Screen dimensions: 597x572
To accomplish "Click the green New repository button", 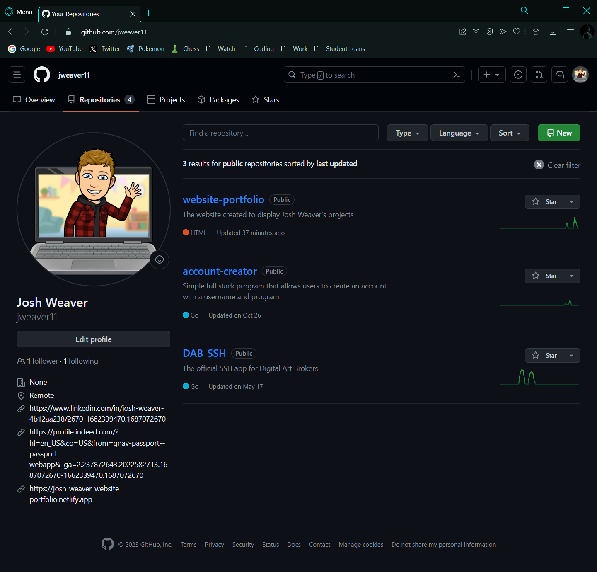I will [559, 133].
